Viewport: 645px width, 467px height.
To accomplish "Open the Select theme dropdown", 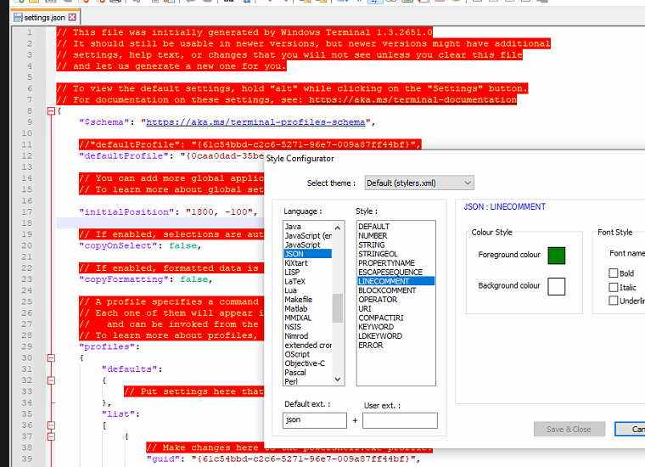I will point(419,183).
